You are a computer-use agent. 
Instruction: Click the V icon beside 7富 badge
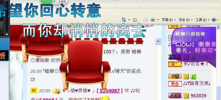186,77
